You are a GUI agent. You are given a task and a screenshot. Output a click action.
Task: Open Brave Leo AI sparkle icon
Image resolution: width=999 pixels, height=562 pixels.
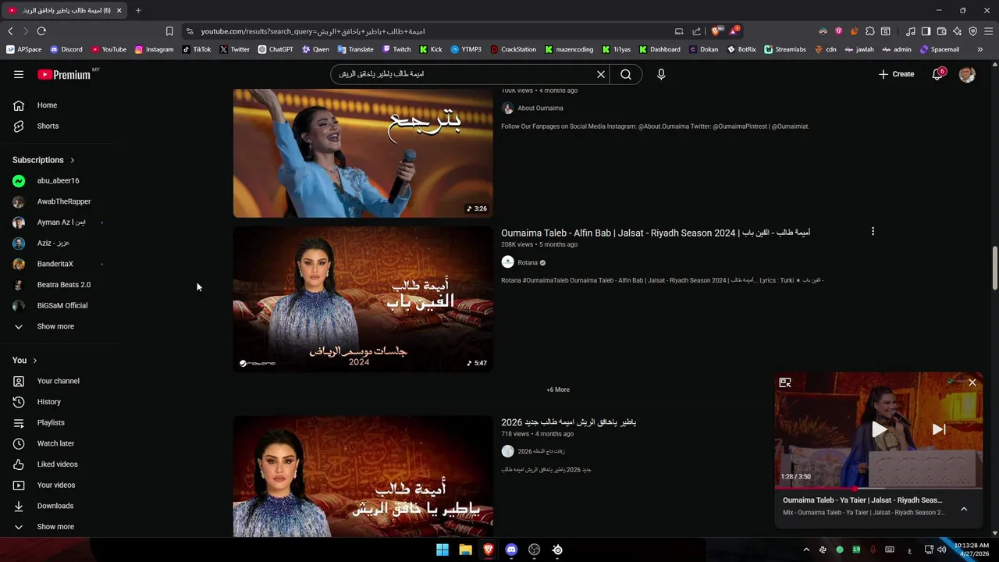(x=957, y=31)
